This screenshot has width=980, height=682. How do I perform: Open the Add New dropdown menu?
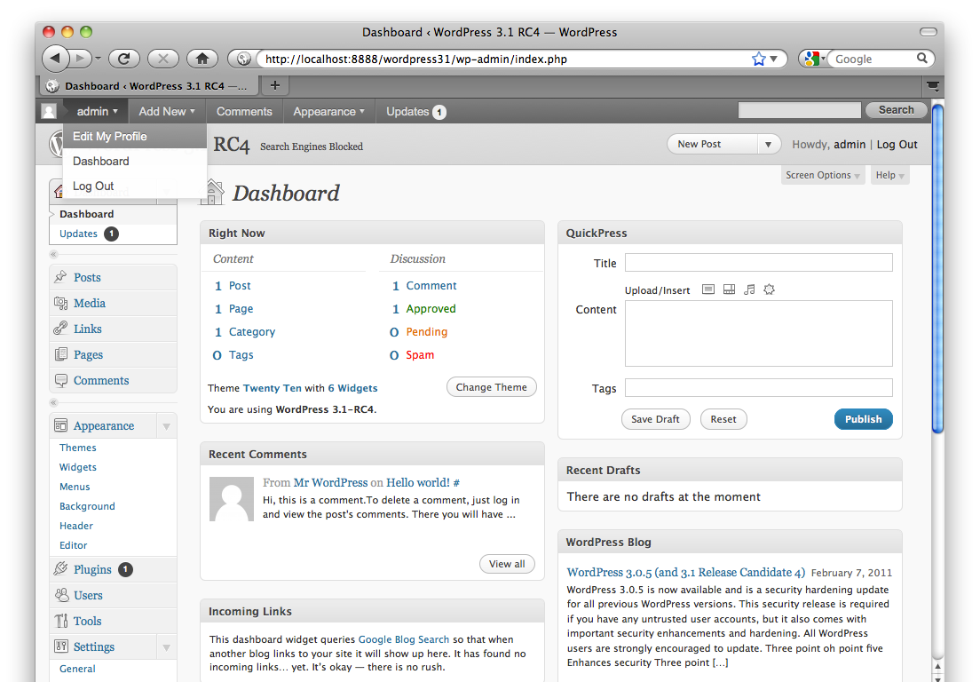pos(167,111)
